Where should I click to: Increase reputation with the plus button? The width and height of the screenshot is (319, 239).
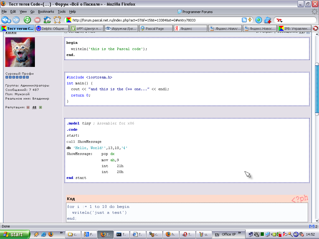coord(40,107)
